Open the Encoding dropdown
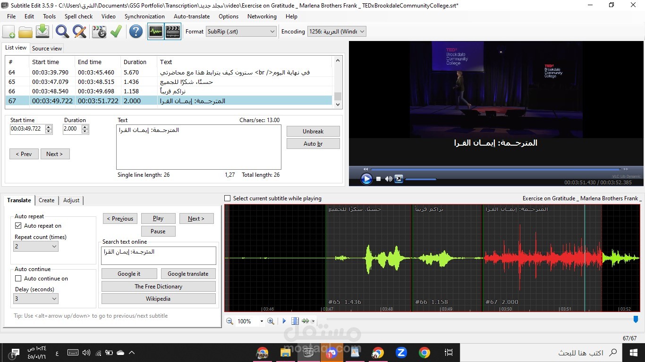The height and width of the screenshot is (362, 645). (x=337, y=32)
